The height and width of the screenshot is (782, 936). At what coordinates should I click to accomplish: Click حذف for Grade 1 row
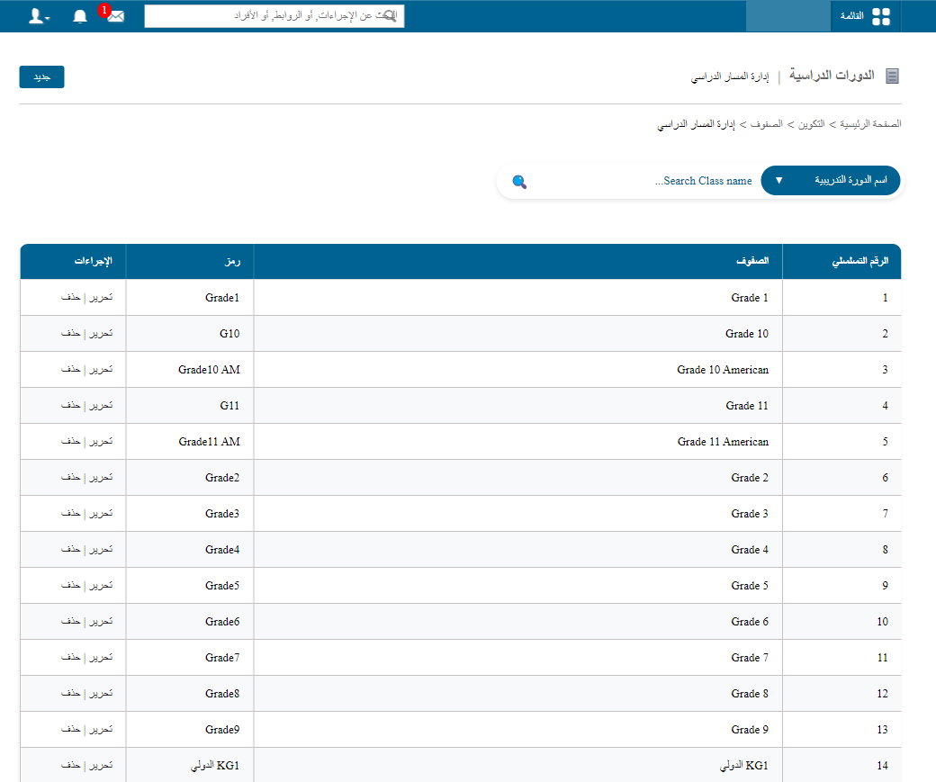[x=70, y=297]
